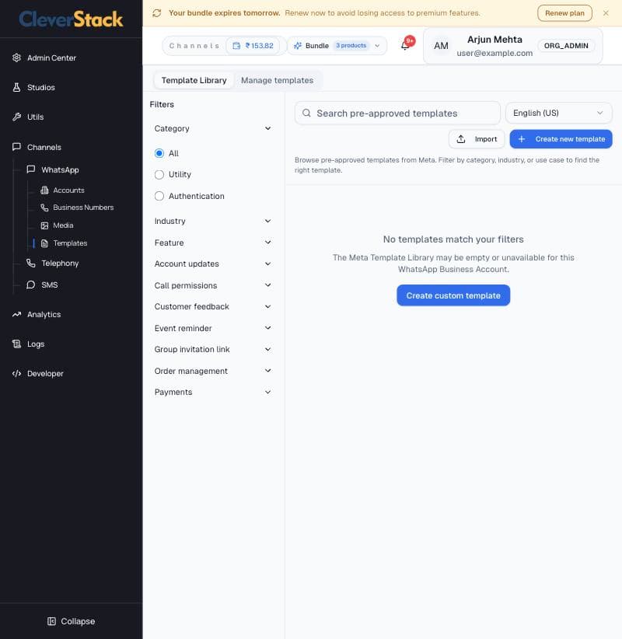Expand the Industry filter section
The height and width of the screenshot is (639, 622).
pos(212,221)
